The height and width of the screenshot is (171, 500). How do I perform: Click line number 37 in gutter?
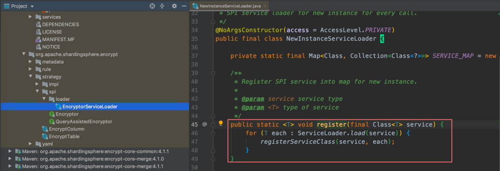(194, 56)
